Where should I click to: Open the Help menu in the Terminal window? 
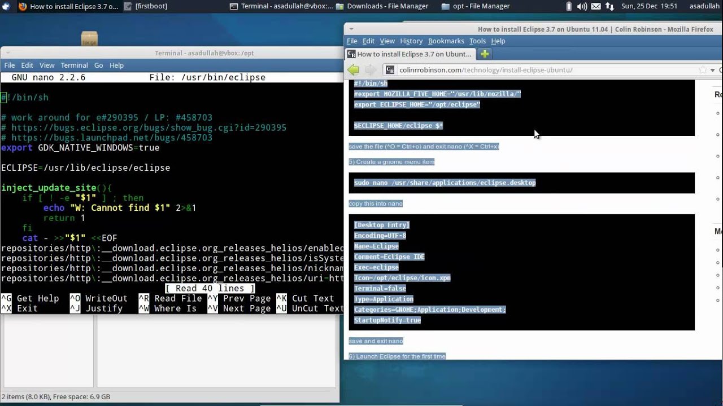point(116,65)
